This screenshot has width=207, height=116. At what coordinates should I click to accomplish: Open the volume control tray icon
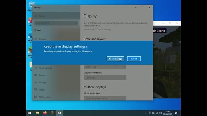[160, 113]
